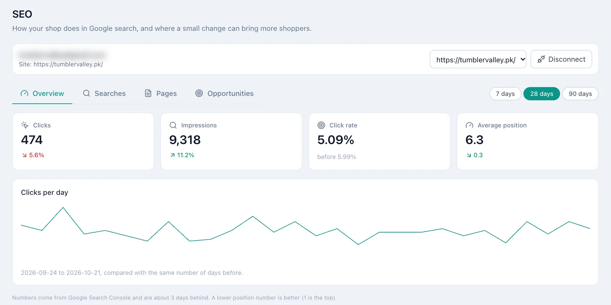
Task: Open the Overview tab
Action: [42, 94]
